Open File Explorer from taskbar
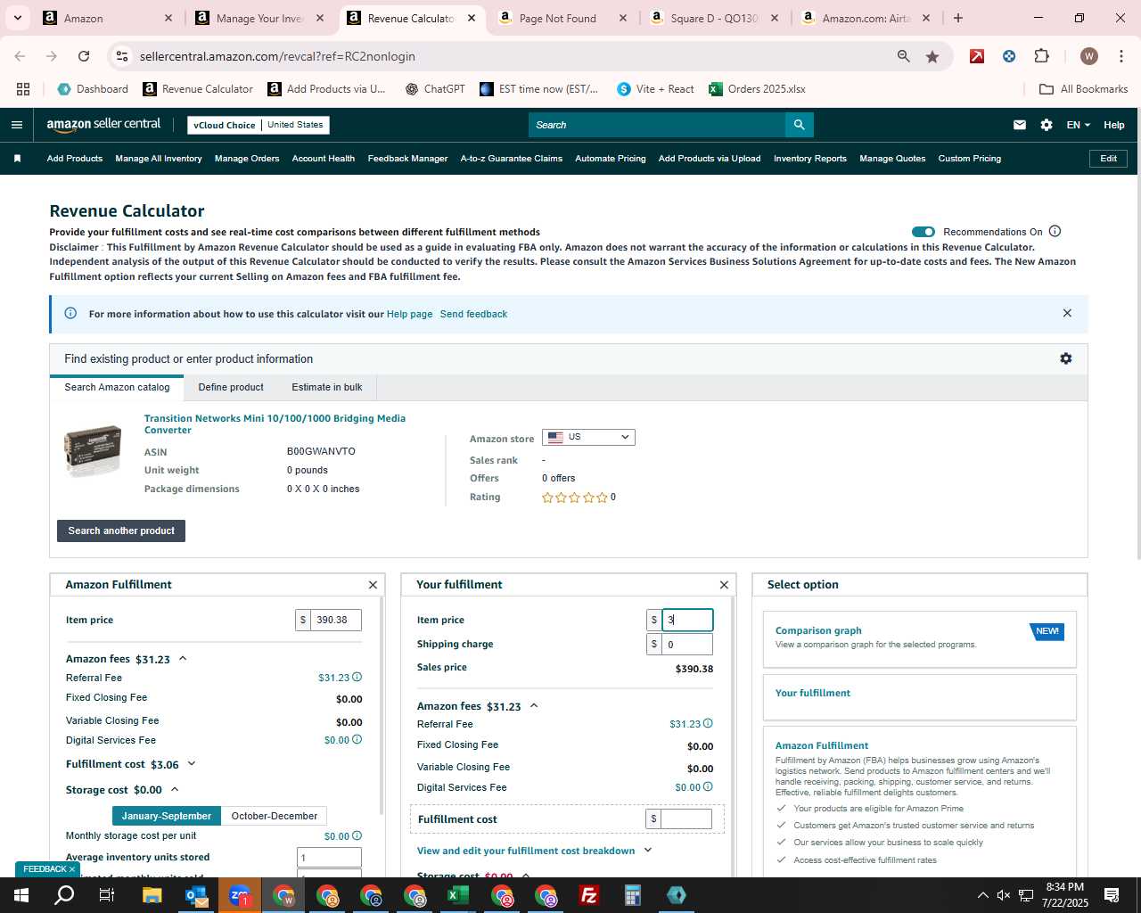The image size is (1141, 913). (152, 895)
